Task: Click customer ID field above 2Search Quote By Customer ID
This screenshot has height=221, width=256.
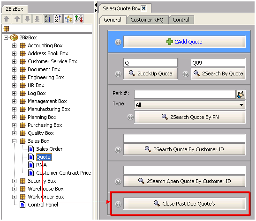Action: [184, 139]
